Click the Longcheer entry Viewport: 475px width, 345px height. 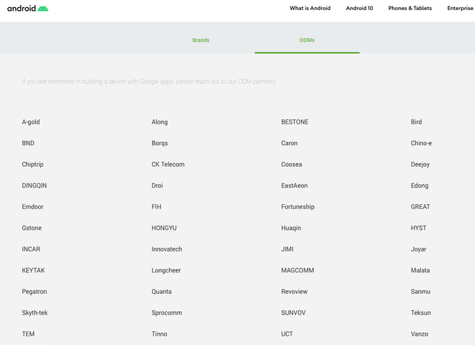tap(166, 270)
